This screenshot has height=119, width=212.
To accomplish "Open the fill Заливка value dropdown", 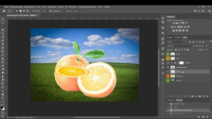I will pos(210,50).
